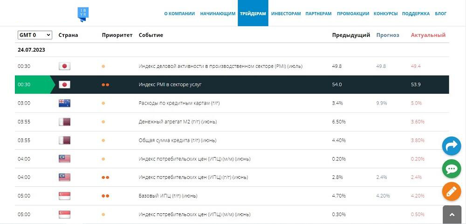This screenshot has height=224, width=466.
Task: Open the green chat bubble icon
Action: click(452, 169)
